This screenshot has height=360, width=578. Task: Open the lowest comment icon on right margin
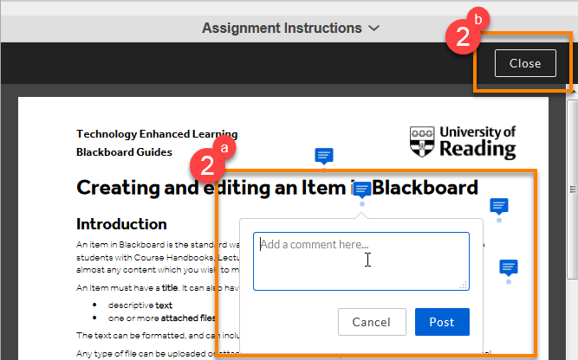(509, 268)
